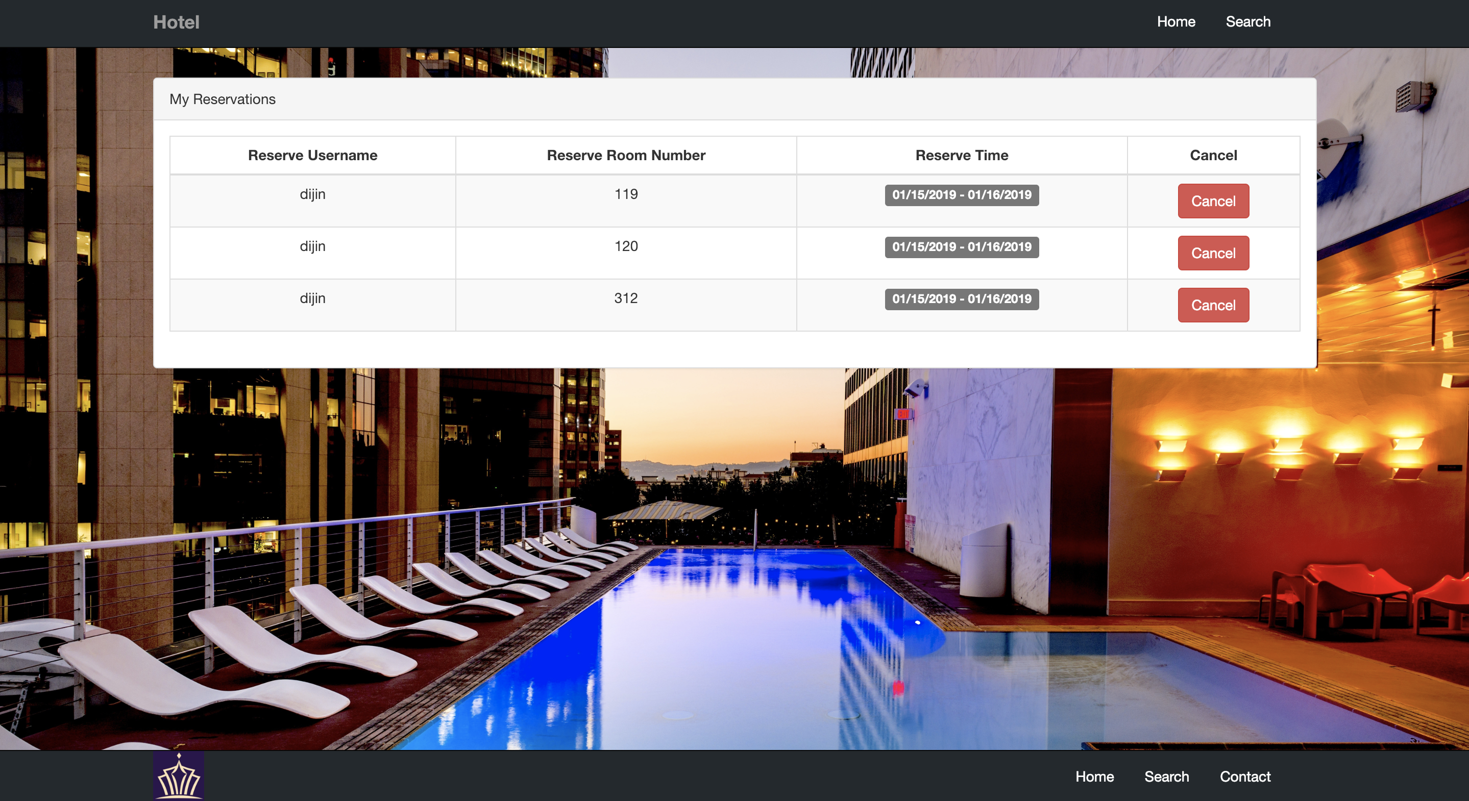
Task: Click username dijin in first row
Action: 312,194
